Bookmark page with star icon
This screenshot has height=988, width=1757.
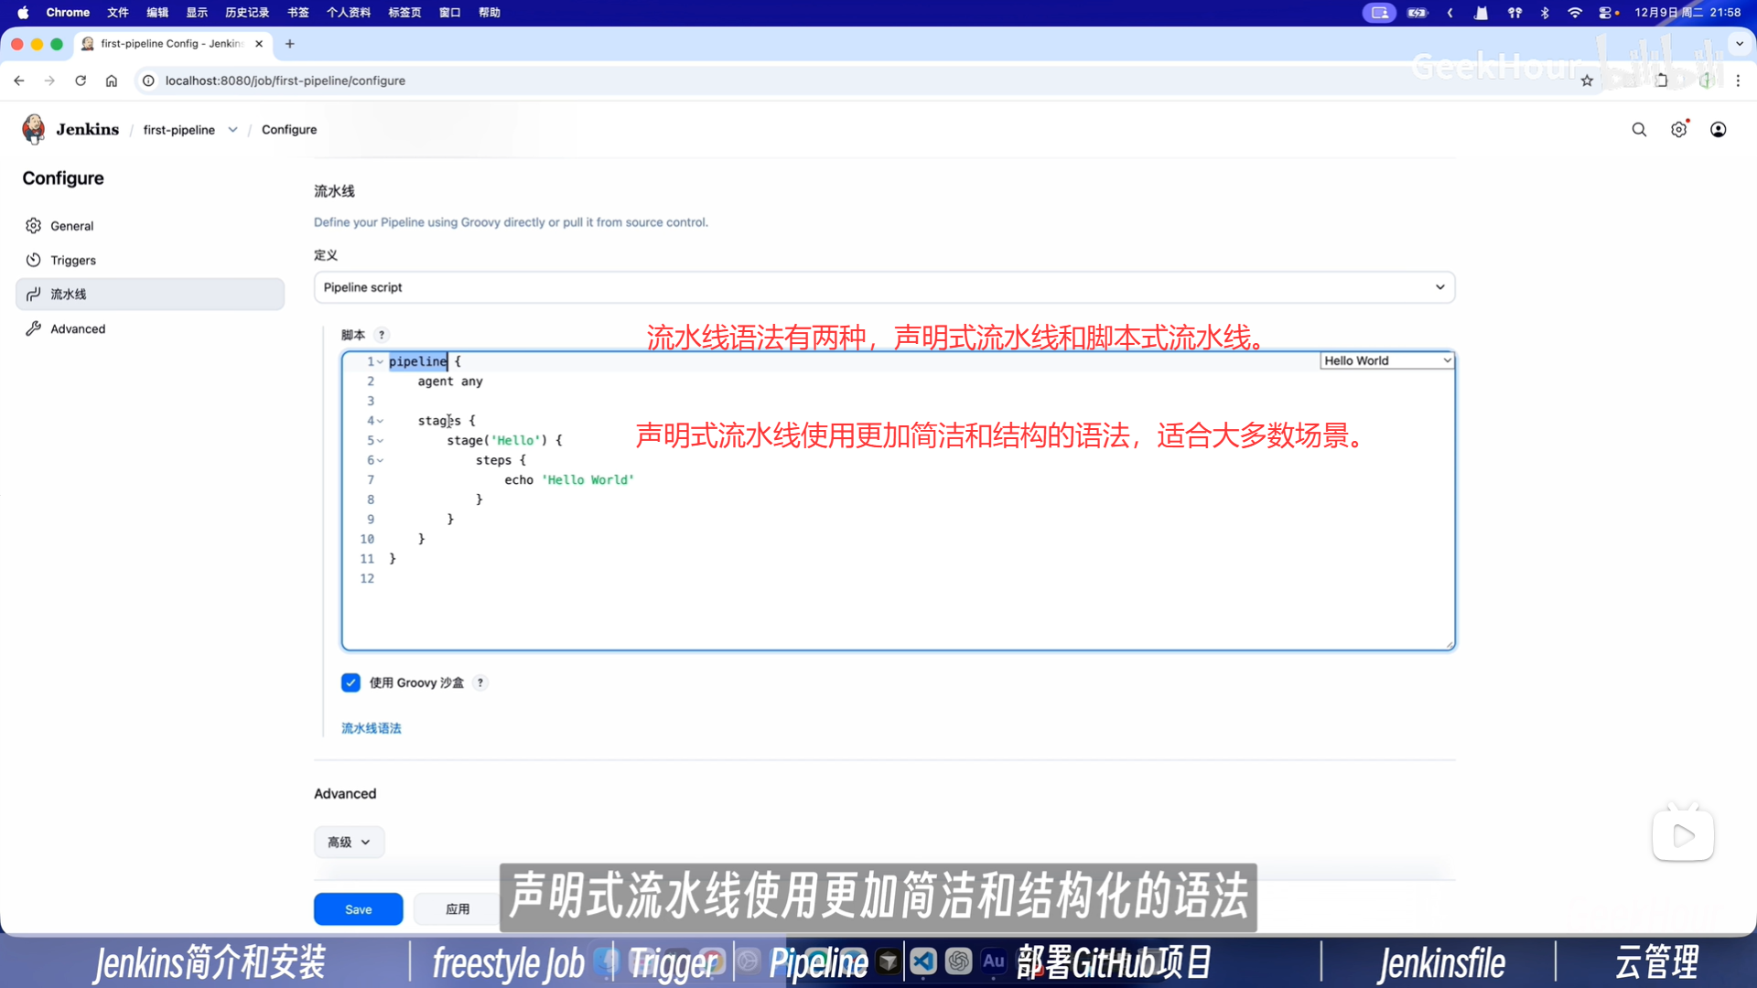click(x=1586, y=81)
